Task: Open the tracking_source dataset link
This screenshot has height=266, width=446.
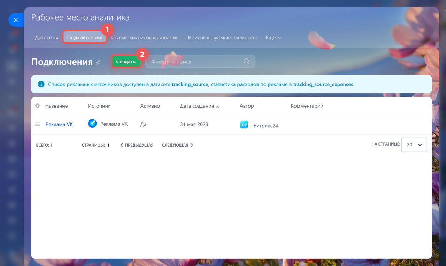Action: [190, 84]
